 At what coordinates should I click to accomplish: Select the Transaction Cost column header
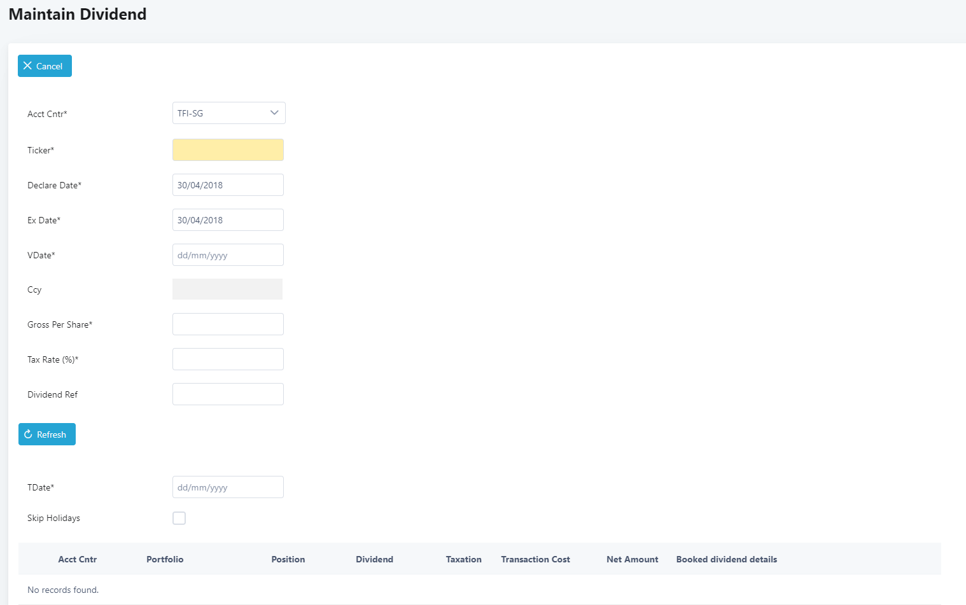click(x=535, y=559)
